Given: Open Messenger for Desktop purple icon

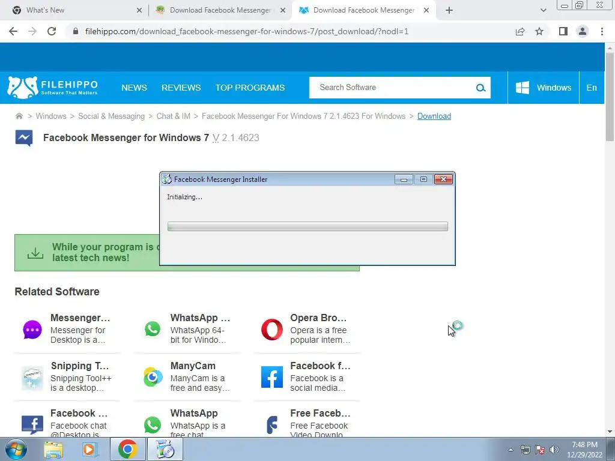Looking at the screenshot, I should click(x=32, y=330).
